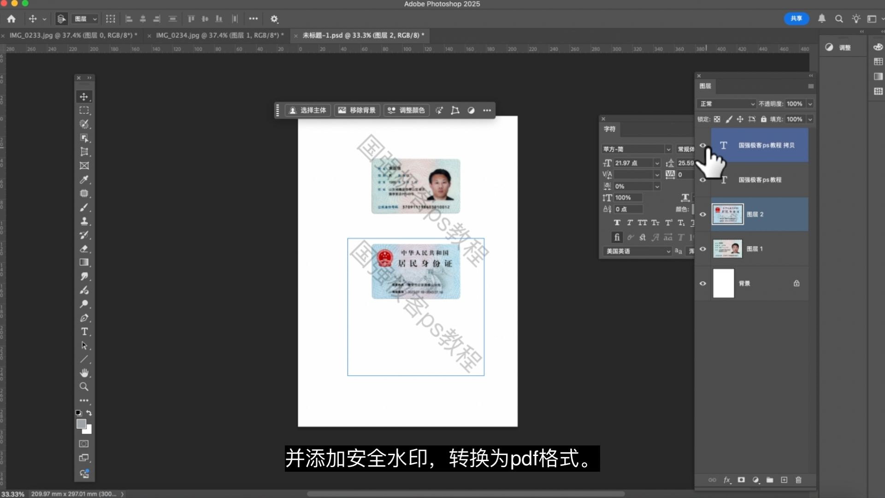This screenshot has width=885, height=498.
Task: Click the 图层 2 layer thumbnail
Action: (728, 214)
